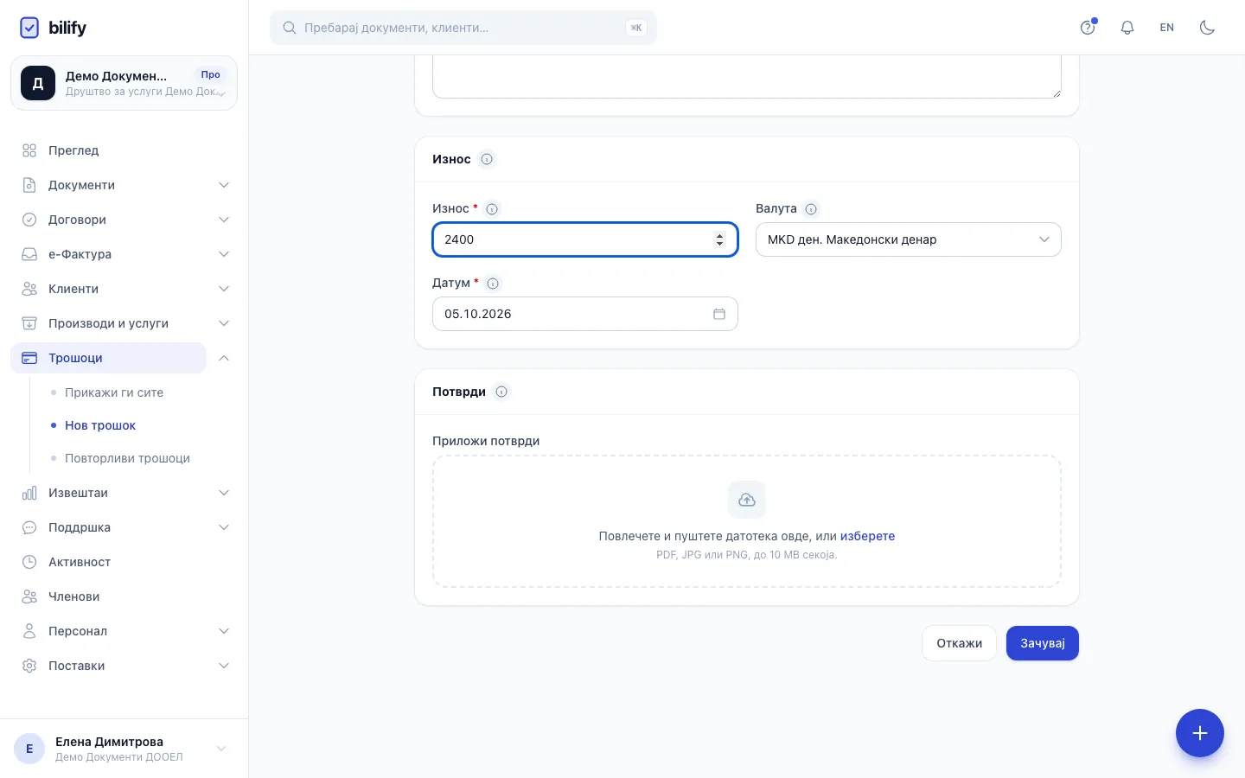Collapse the Трошоци menu chevron
The image size is (1245, 778).
(224, 358)
